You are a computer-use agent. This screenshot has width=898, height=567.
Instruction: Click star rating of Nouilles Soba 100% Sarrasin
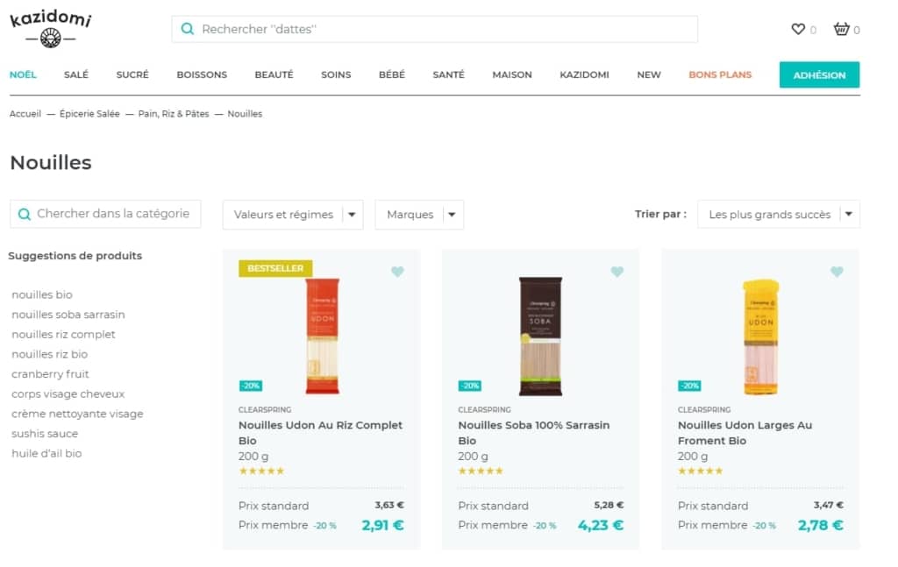(481, 471)
